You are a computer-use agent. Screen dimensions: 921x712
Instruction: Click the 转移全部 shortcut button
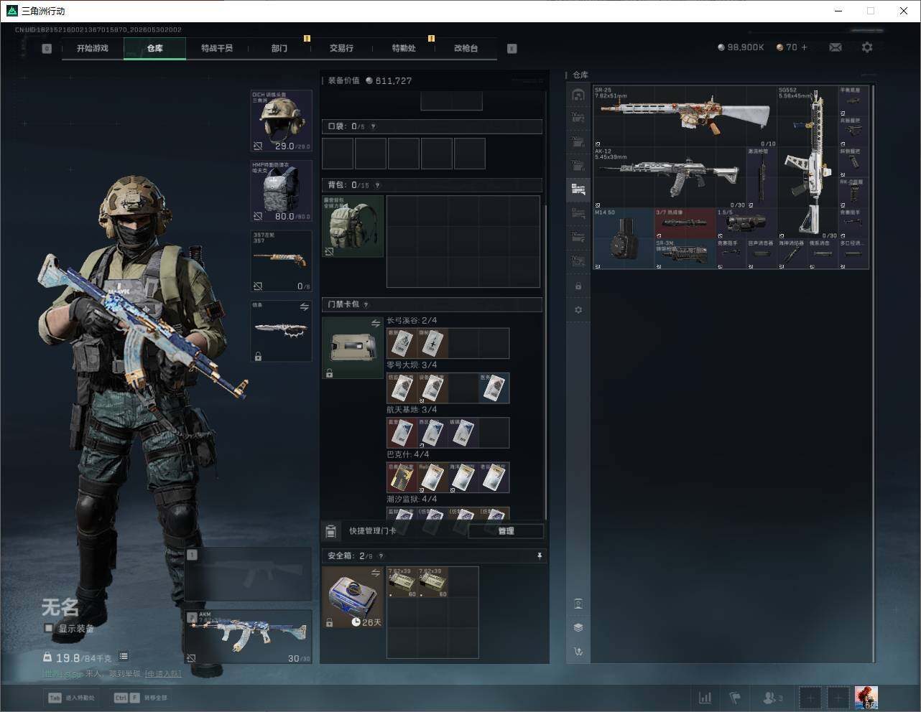coord(141,698)
